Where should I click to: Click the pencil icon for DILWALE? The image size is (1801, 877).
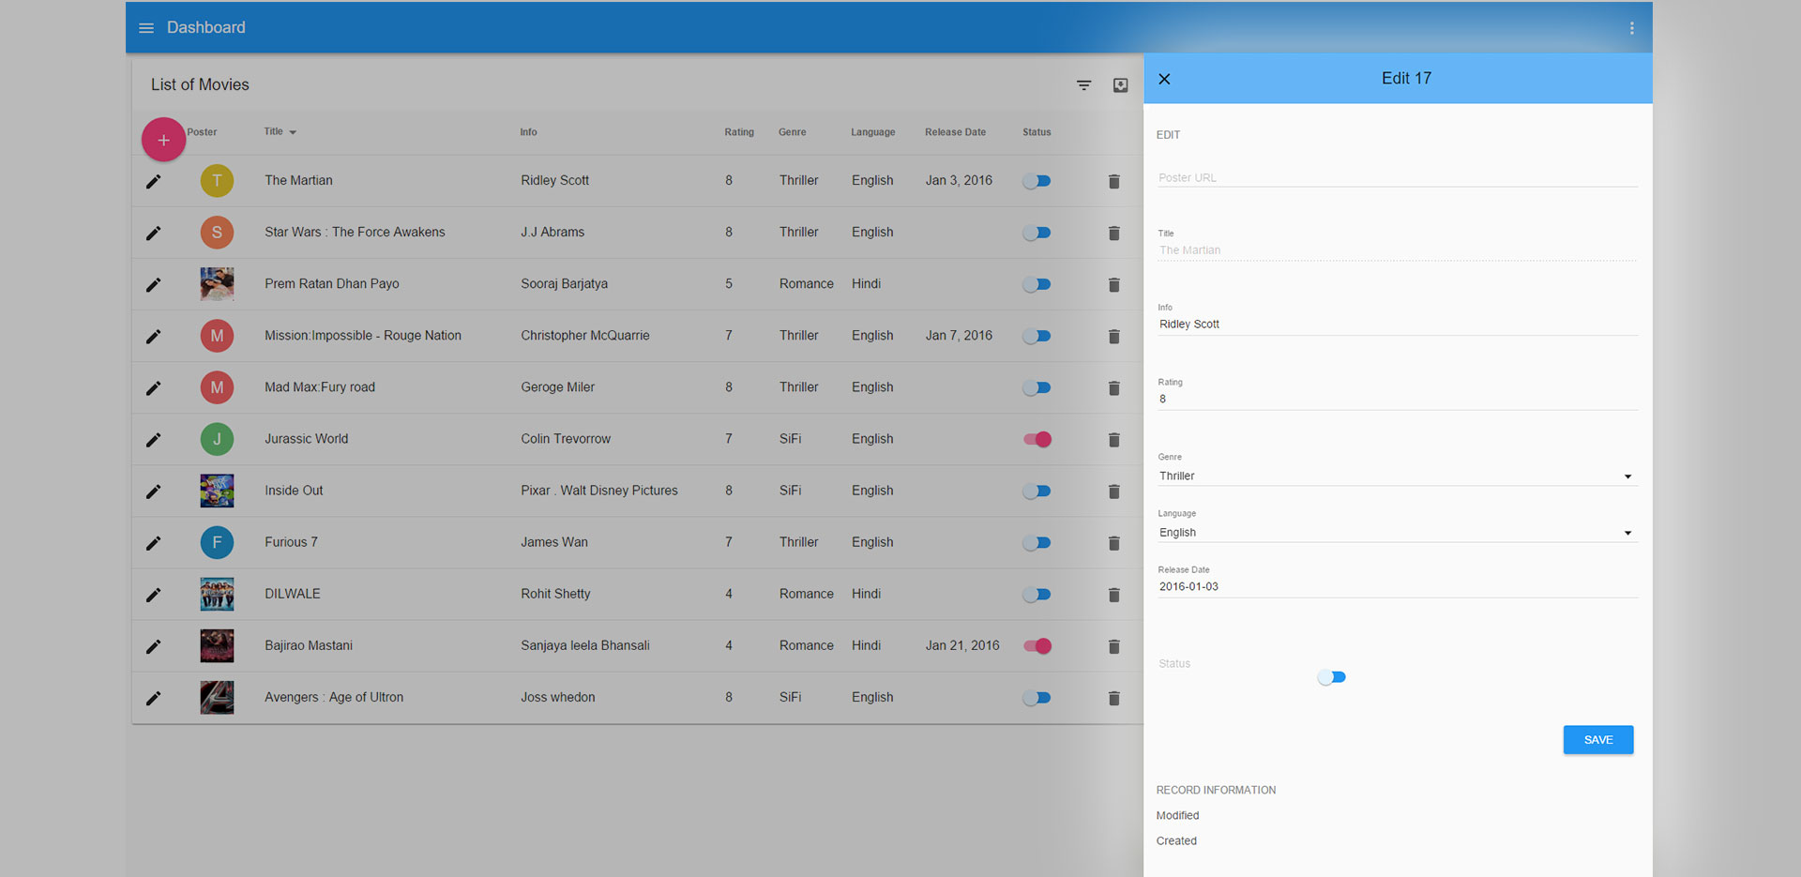point(153,594)
